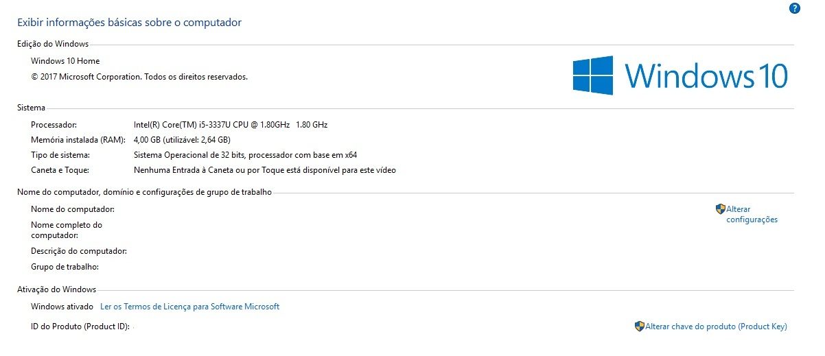Click the 'Sistema Operacional de 32 bits' value
Viewport: 825px width, 356px height.
point(245,155)
